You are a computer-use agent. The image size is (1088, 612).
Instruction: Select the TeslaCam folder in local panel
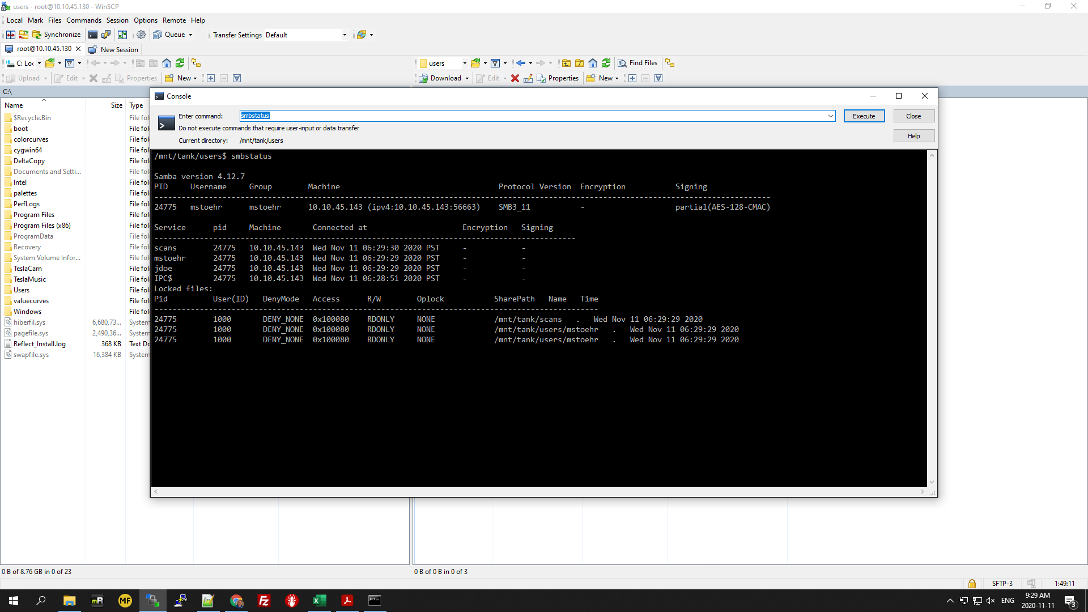(x=27, y=269)
